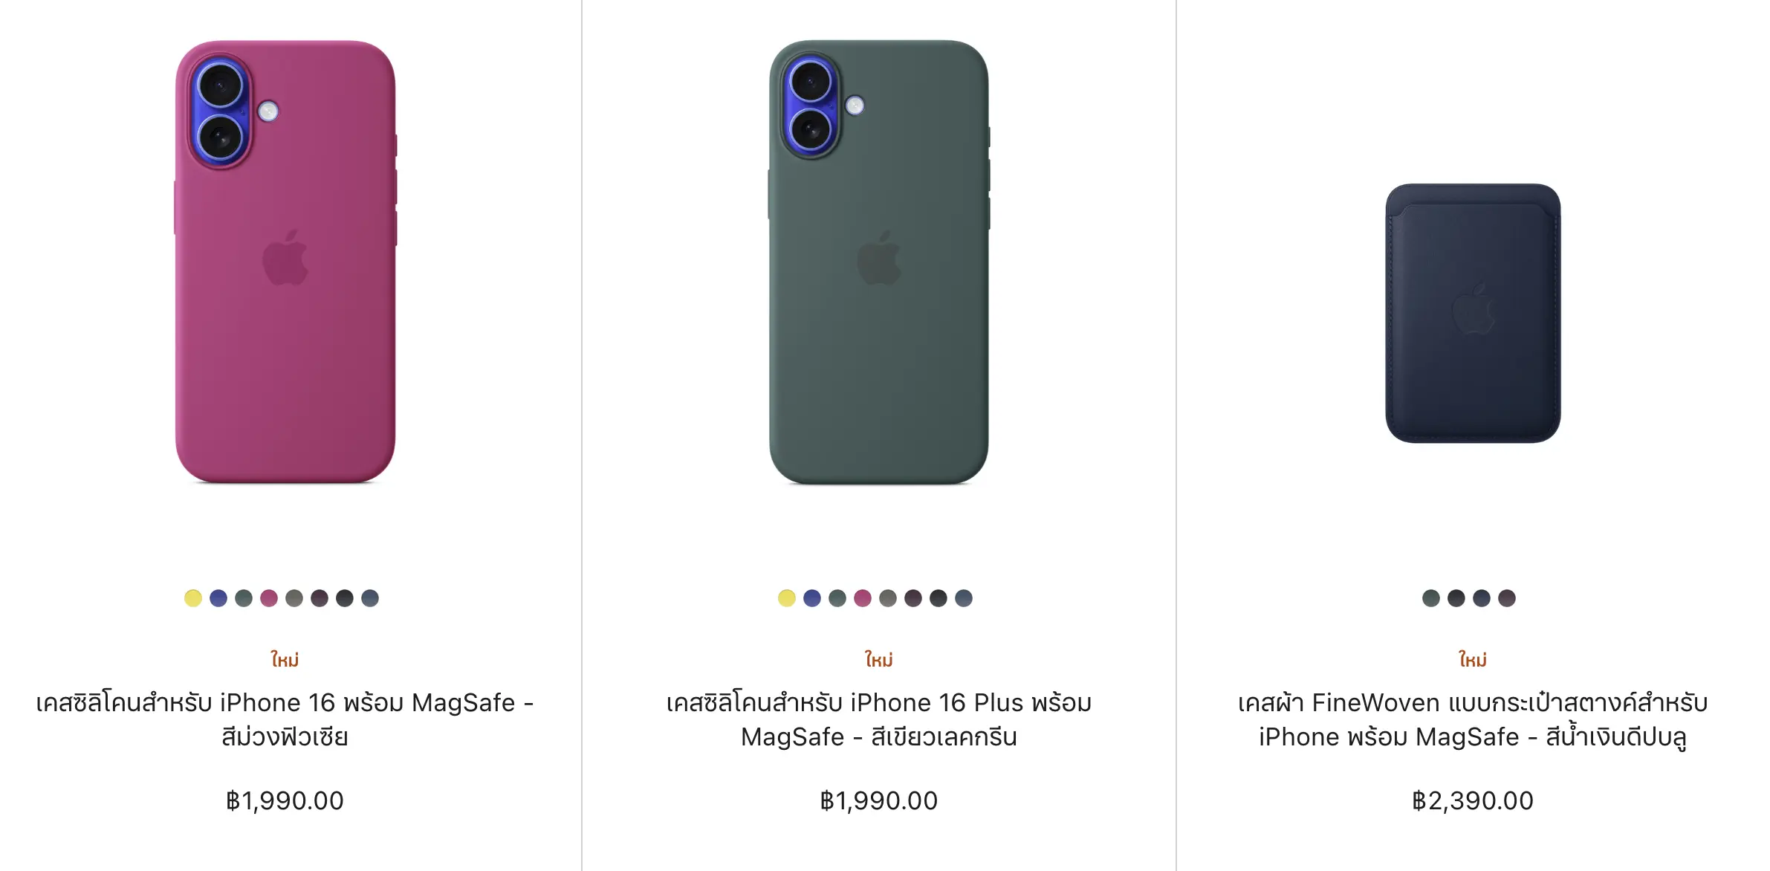Screen dimensions: 1770x871
Task: Open the fuchsia iPhone 16 silicone case image
Action: (x=285, y=262)
